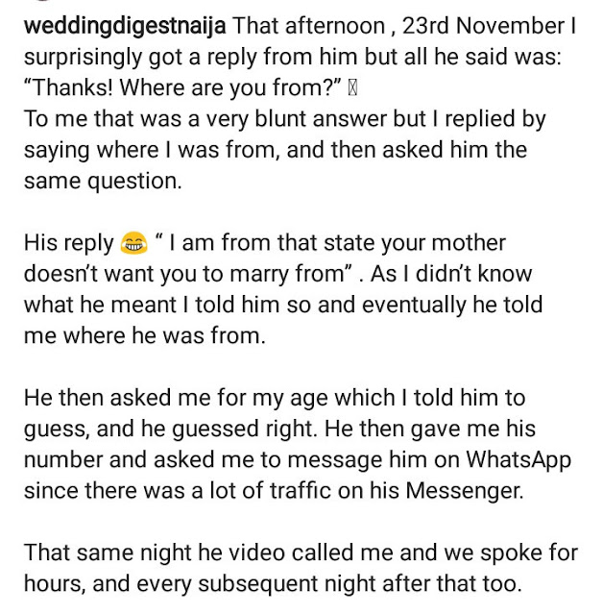Click the line starting 'surprisingly got a reply'
The width and height of the screenshot is (603, 614).
pos(292,57)
